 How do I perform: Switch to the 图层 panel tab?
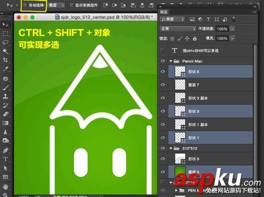coord(164,12)
